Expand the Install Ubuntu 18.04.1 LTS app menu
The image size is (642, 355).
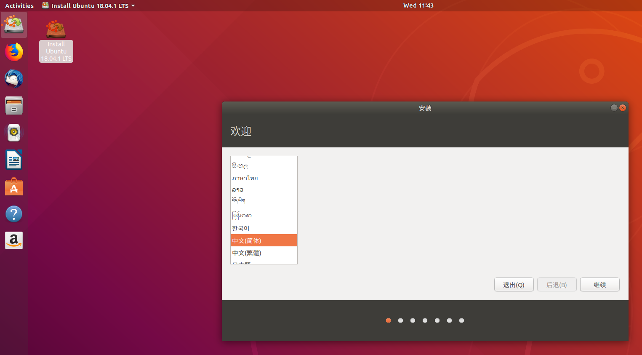(89, 5)
